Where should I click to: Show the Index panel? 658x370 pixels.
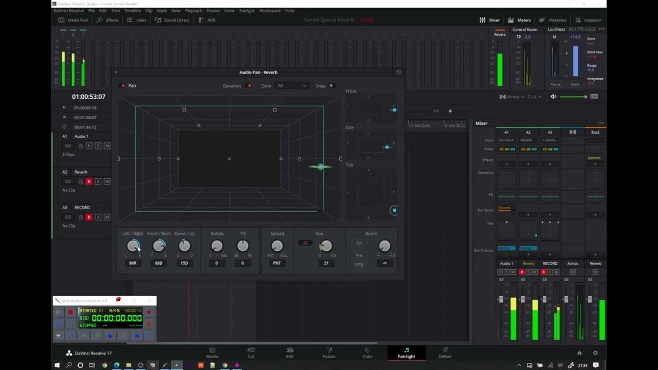point(137,20)
